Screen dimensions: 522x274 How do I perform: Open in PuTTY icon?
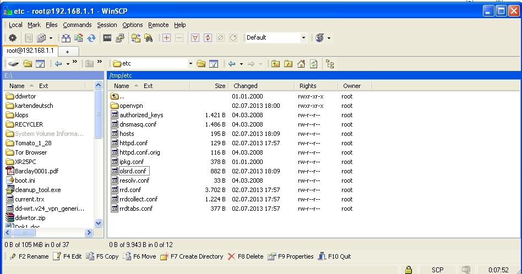point(120,38)
